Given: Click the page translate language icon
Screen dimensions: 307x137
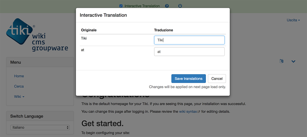Looking at the screenshot, I should tap(281, 61).
